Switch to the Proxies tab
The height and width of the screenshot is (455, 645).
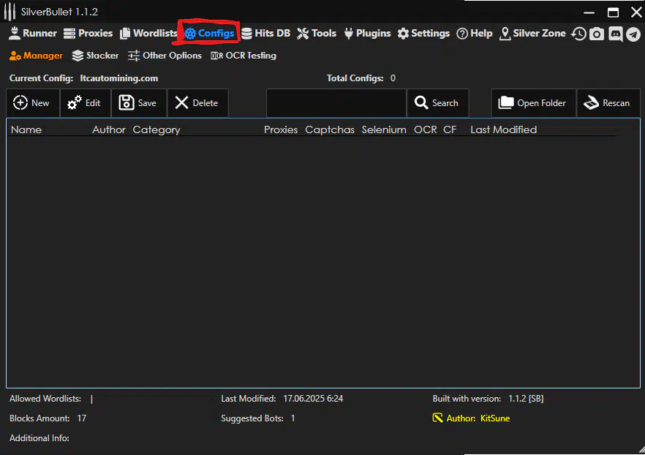[88, 34]
